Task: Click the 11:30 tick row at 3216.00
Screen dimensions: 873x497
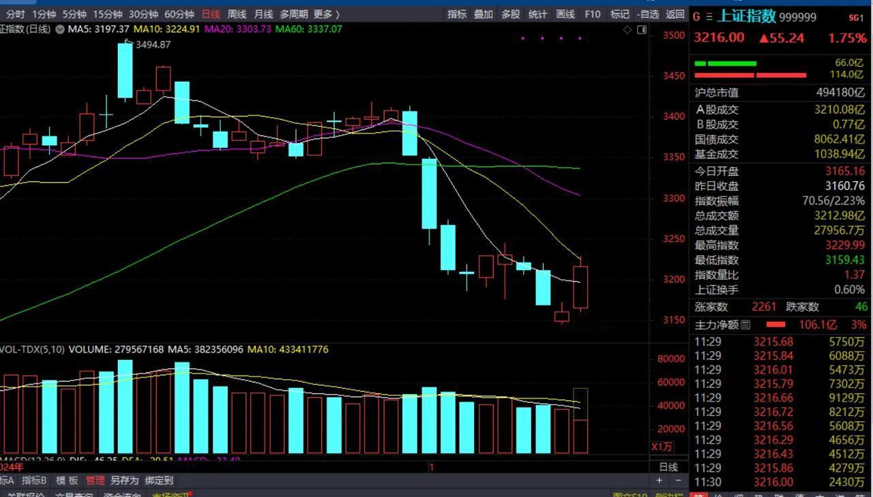Action: pyautogui.click(x=780, y=482)
